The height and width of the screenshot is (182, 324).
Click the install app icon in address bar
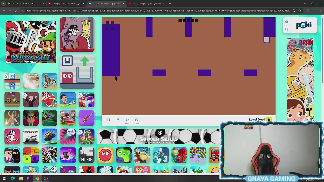(x=294, y=11)
